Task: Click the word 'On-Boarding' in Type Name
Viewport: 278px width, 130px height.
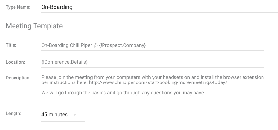Action: (57, 7)
